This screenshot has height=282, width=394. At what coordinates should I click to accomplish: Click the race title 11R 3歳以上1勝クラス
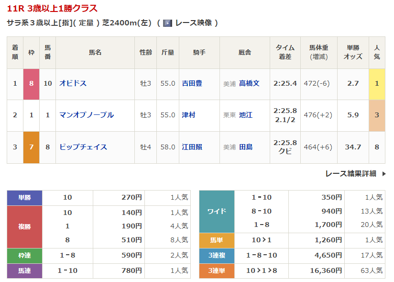pos(52,9)
